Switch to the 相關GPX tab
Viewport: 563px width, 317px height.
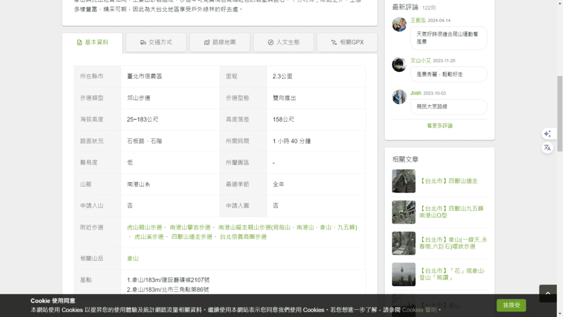click(347, 42)
